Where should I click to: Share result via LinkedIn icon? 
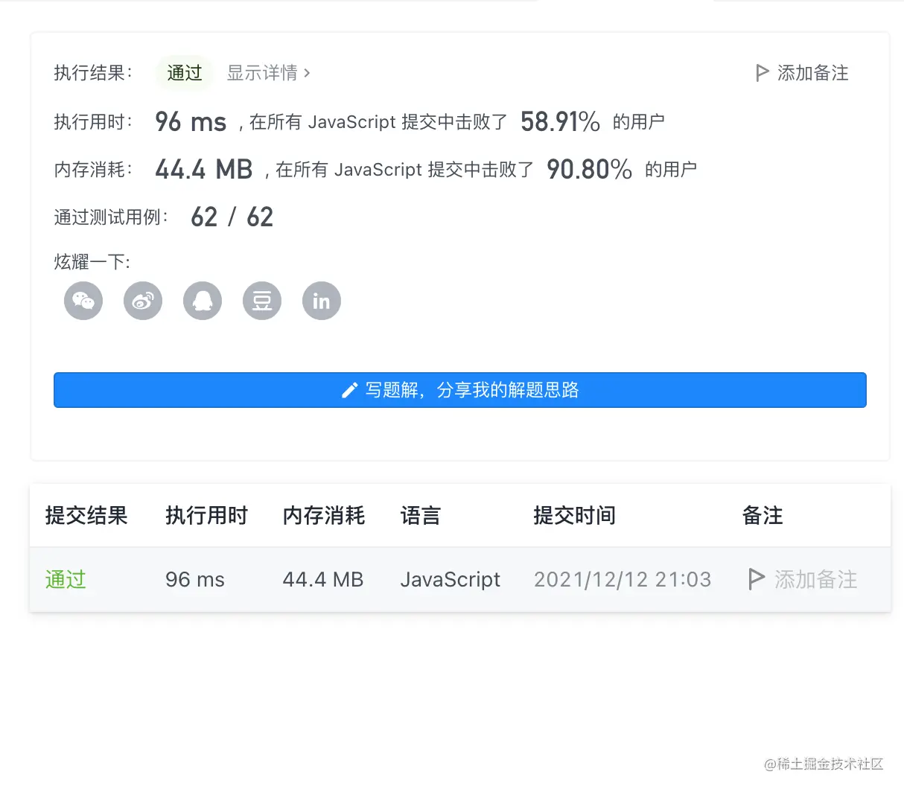(322, 301)
